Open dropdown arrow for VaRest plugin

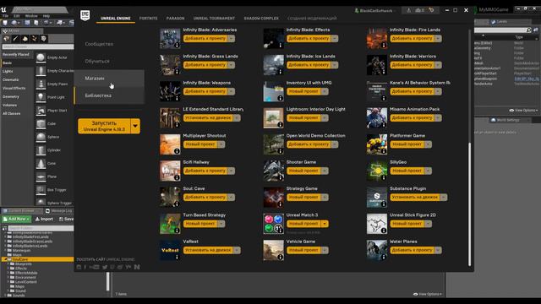click(237, 250)
